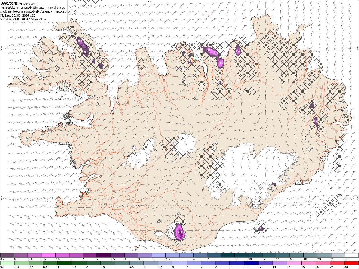359x269 pixels.
Task: Select the dark blue rain swatch at 10
Action: 251,263
